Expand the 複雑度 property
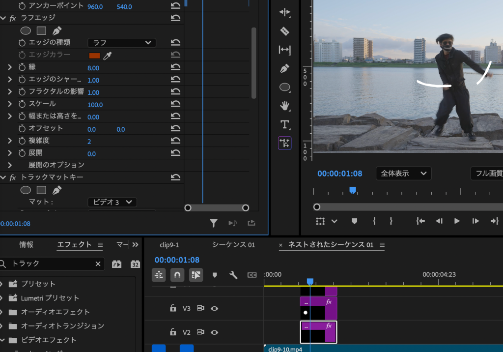The width and height of the screenshot is (503, 352). pyautogui.click(x=9, y=141)
